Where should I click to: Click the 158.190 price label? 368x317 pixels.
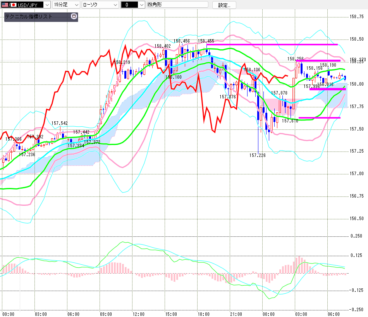pos(328,65)
